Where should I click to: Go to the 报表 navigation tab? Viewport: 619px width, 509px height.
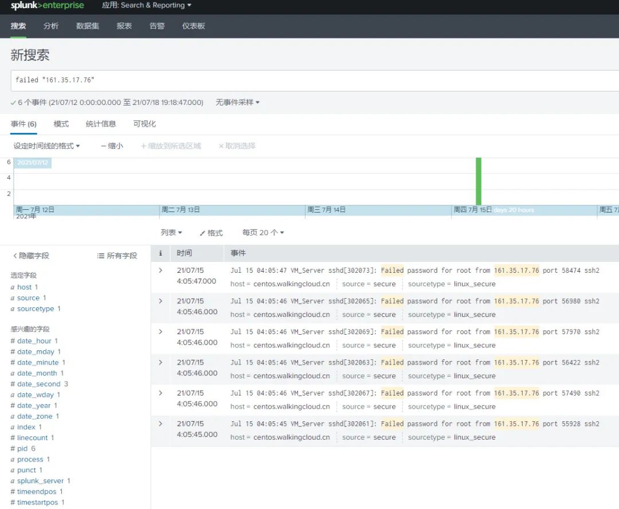124,26
